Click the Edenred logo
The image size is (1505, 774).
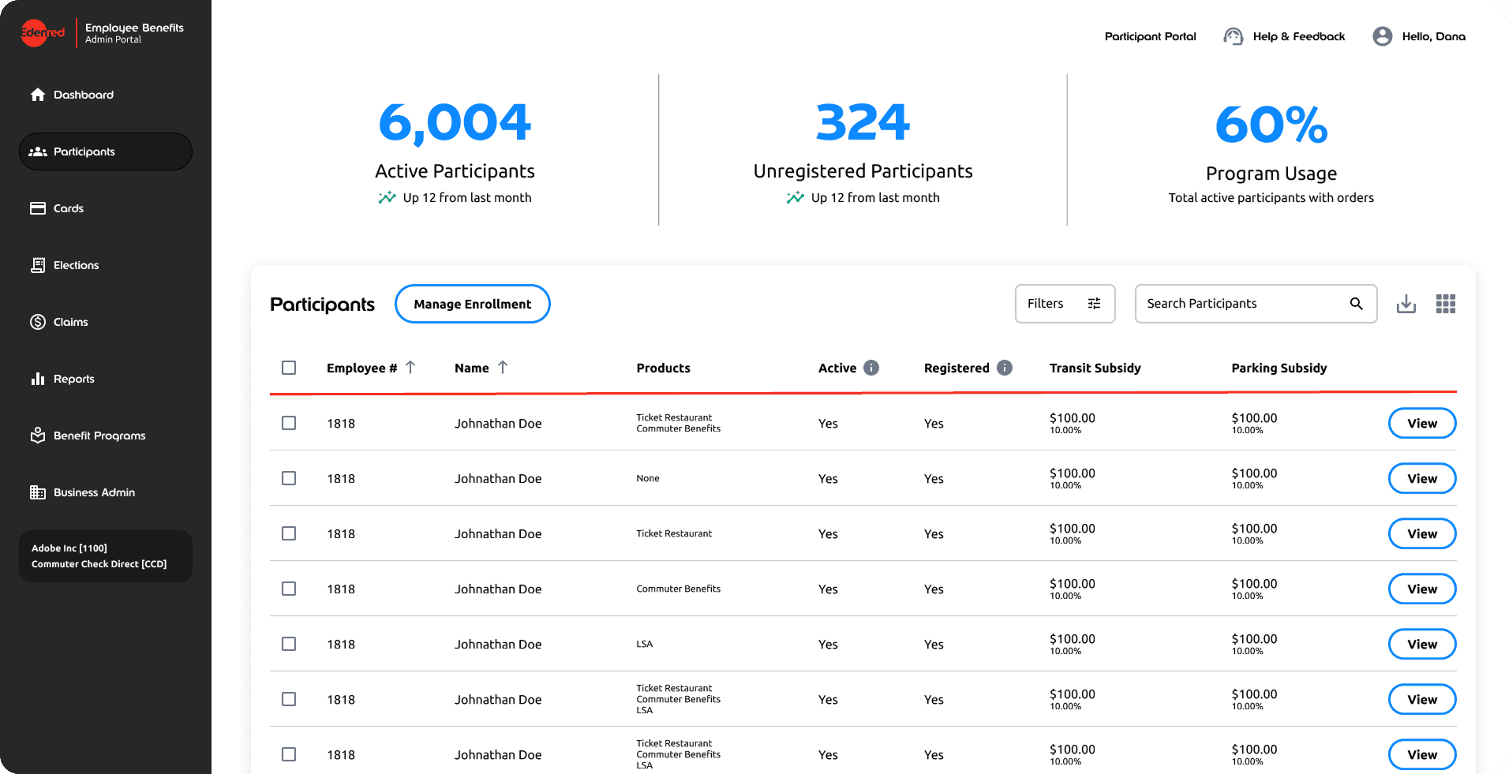(x=43, y=32)
